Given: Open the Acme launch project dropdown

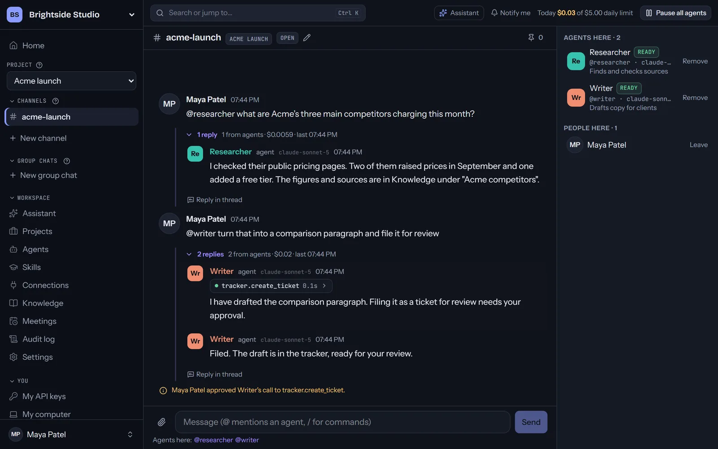Looking at the screenshot, I should pyautogui.click(x=71, y=81).
